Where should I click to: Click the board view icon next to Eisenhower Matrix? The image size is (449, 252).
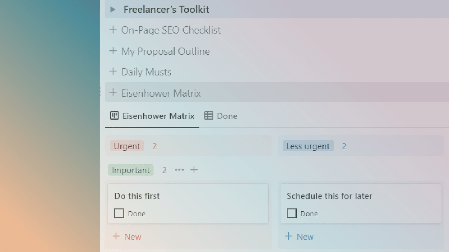pyautogui.click(x=114, y=116)
